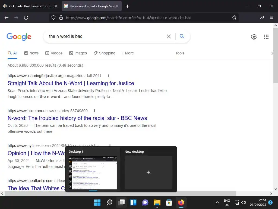Click the Google logo

coord(19,37)
